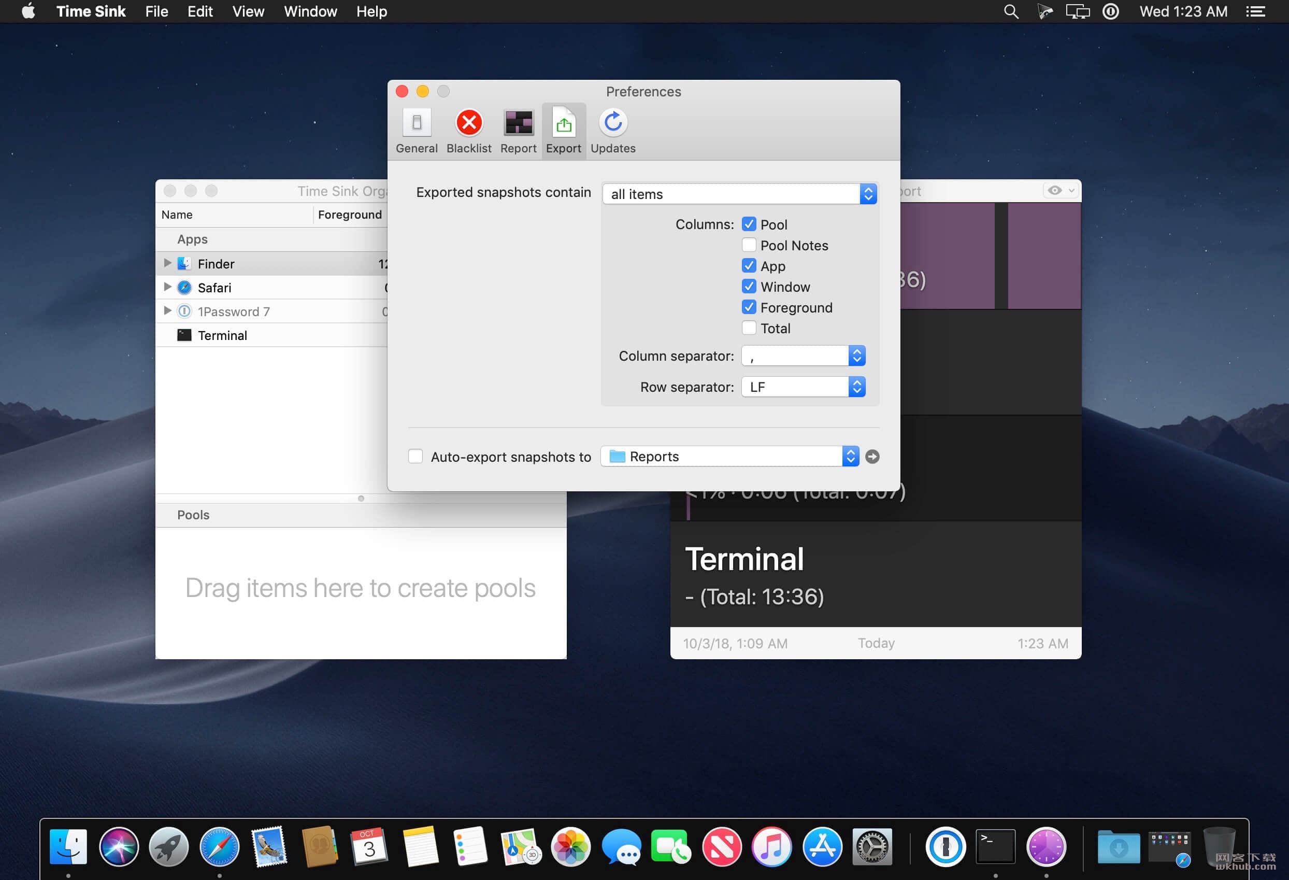Open Photos from the Dock

pos(571,846)
